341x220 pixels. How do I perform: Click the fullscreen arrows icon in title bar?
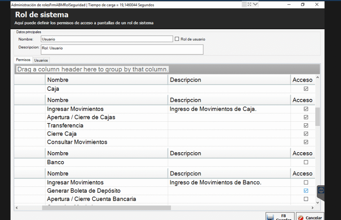coord(249,4)
